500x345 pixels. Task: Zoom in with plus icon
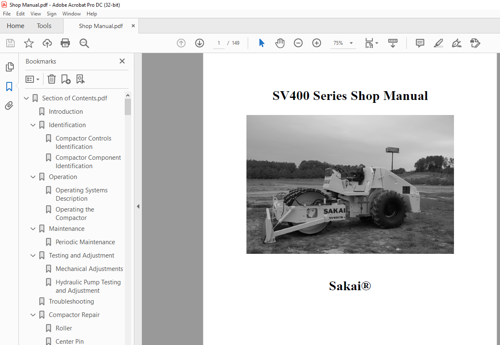point(317,43)
